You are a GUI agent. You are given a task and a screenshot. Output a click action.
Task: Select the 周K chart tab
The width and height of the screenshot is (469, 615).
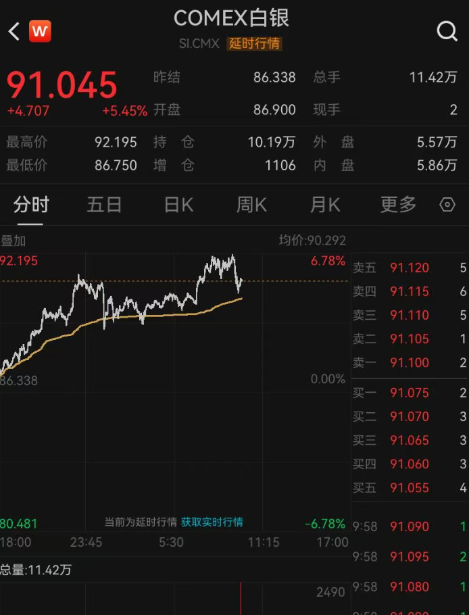point(251,205)
